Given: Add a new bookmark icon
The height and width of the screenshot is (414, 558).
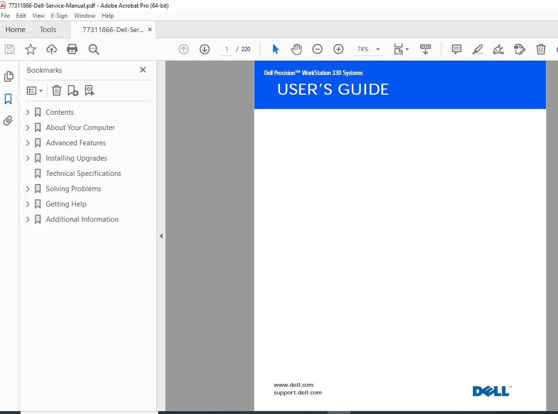Looking at the screenshot, I should 73,90.
